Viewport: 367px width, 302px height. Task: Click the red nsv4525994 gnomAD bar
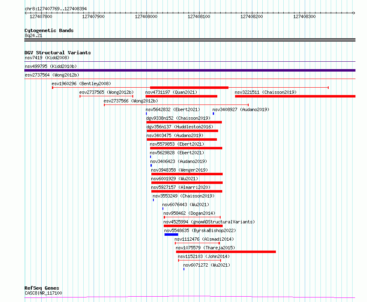193,226
